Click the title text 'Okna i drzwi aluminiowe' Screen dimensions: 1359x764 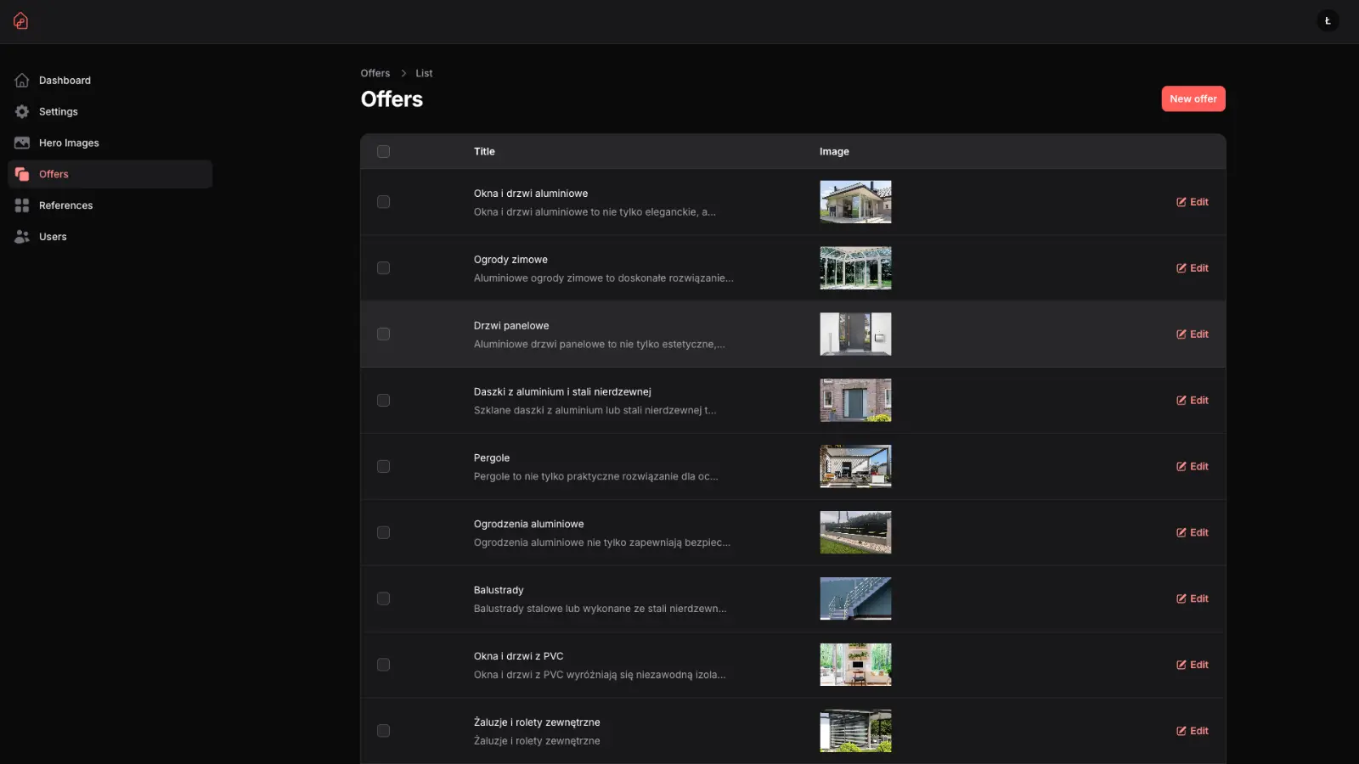point(531,194)
